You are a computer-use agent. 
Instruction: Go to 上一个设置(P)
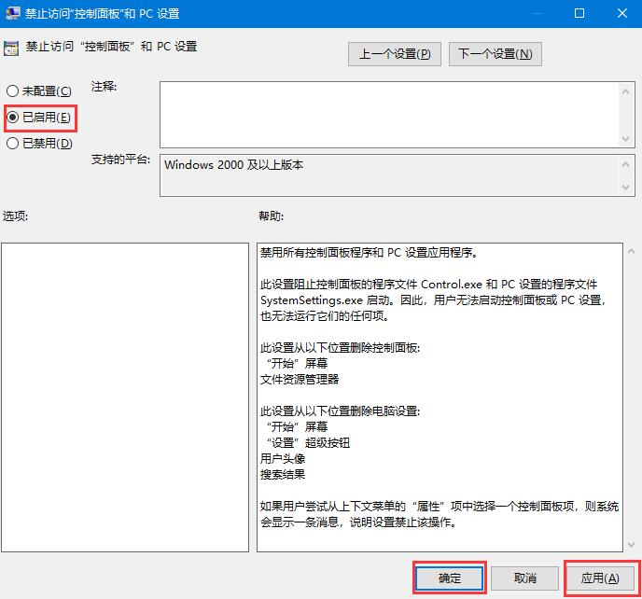[x=395, y=54]
